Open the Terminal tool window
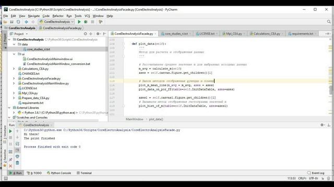 [84, 173]
